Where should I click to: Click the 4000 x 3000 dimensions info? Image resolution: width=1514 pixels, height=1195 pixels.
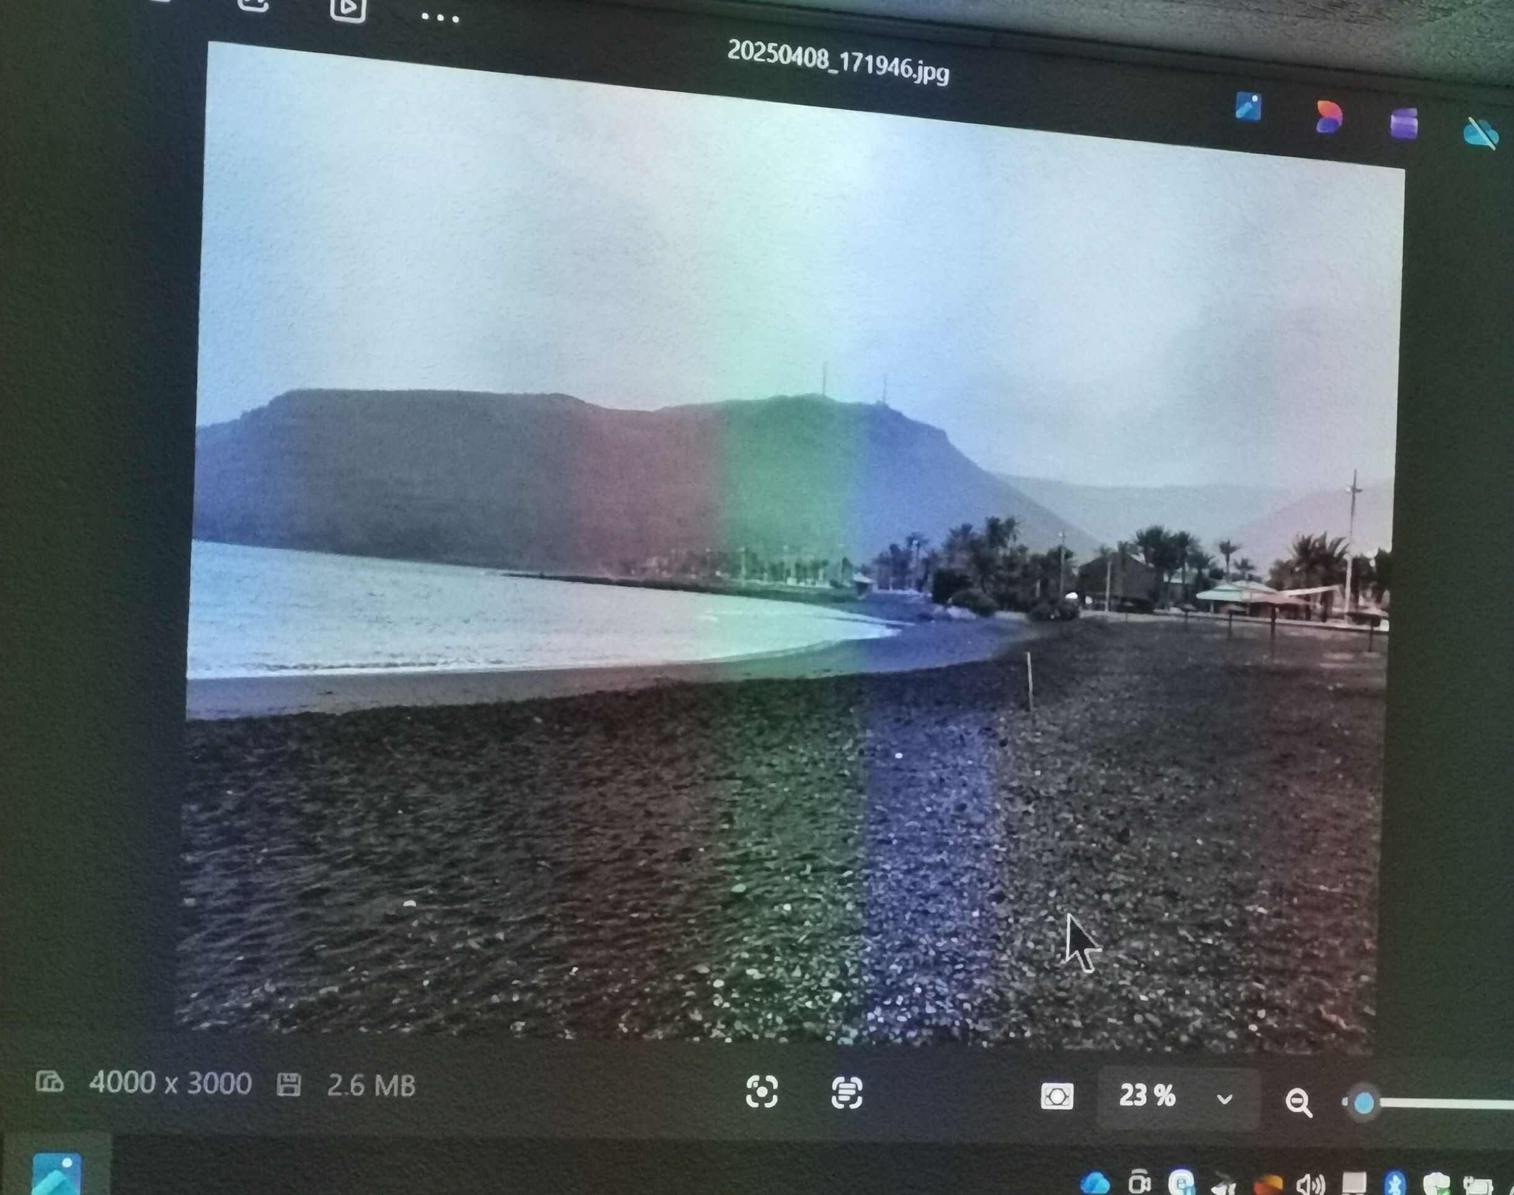[x=170, y=1083]
